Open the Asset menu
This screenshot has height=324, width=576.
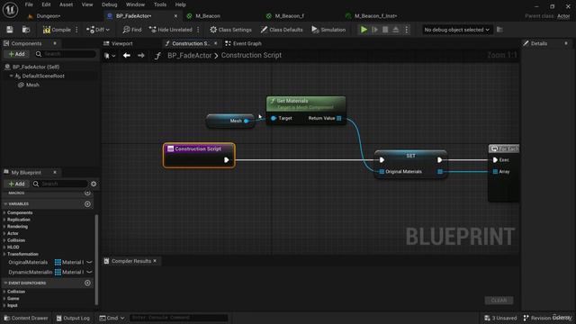point(66,4)
